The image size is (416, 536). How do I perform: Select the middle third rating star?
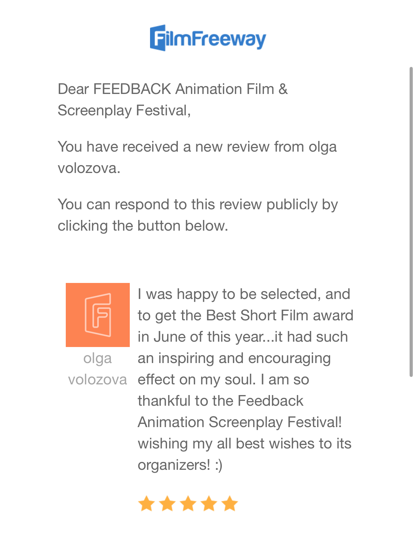pyautogui.click(x=188, y=504)
